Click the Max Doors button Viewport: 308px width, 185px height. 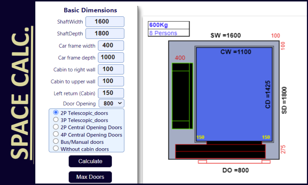(90, 177)
